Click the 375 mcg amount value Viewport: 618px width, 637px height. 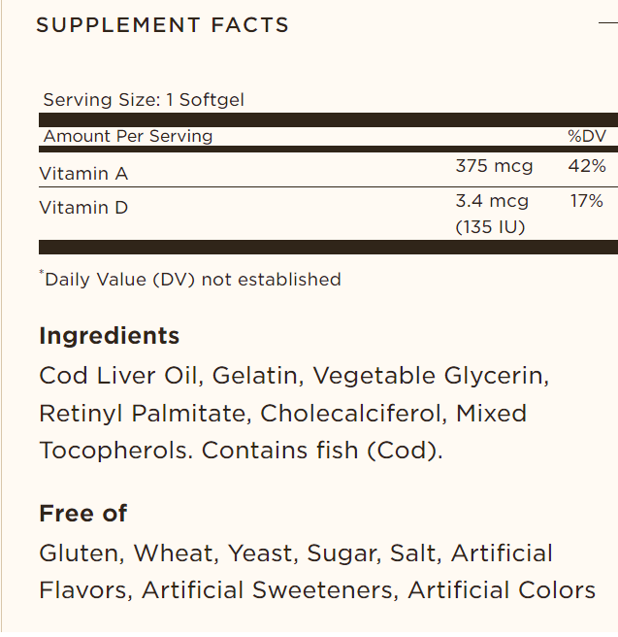point(494,166)
